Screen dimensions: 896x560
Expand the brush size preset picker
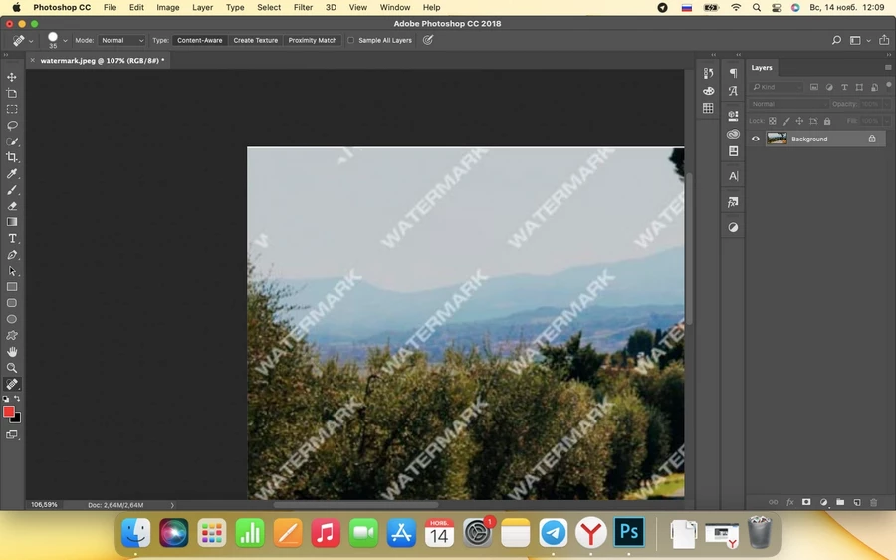[x=65, y=41]
